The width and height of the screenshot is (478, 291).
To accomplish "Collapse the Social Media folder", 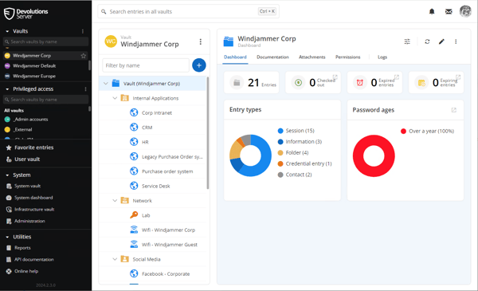I will tap(115, 259).
